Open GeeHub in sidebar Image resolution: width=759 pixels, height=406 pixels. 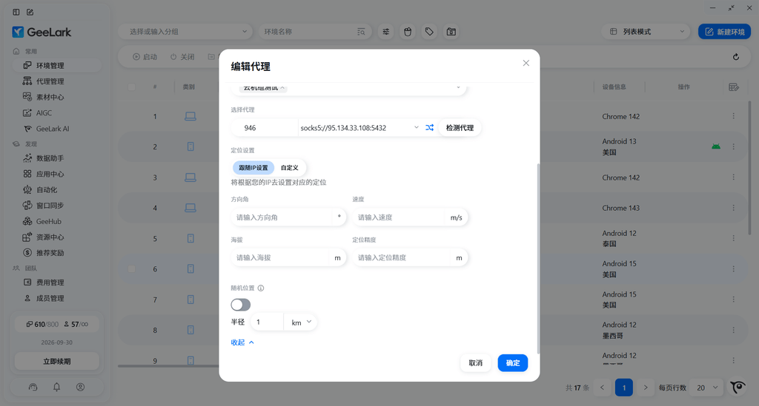click(56, 221)
